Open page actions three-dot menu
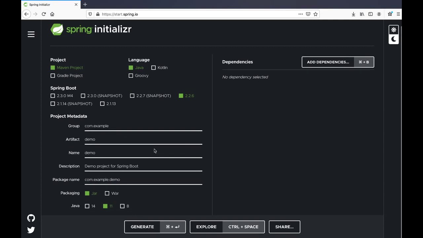Image resolution: width=423 pixels, height=238 pixels. coord(300,14)
